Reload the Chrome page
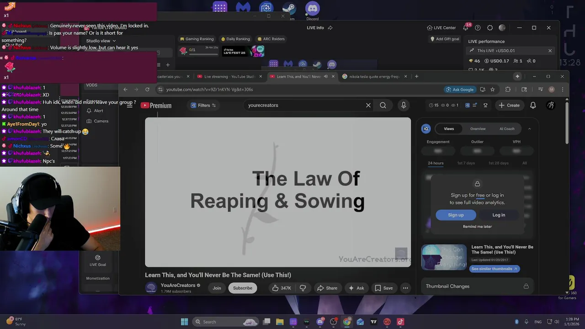The image size is (585, 329). click(147, 90)
